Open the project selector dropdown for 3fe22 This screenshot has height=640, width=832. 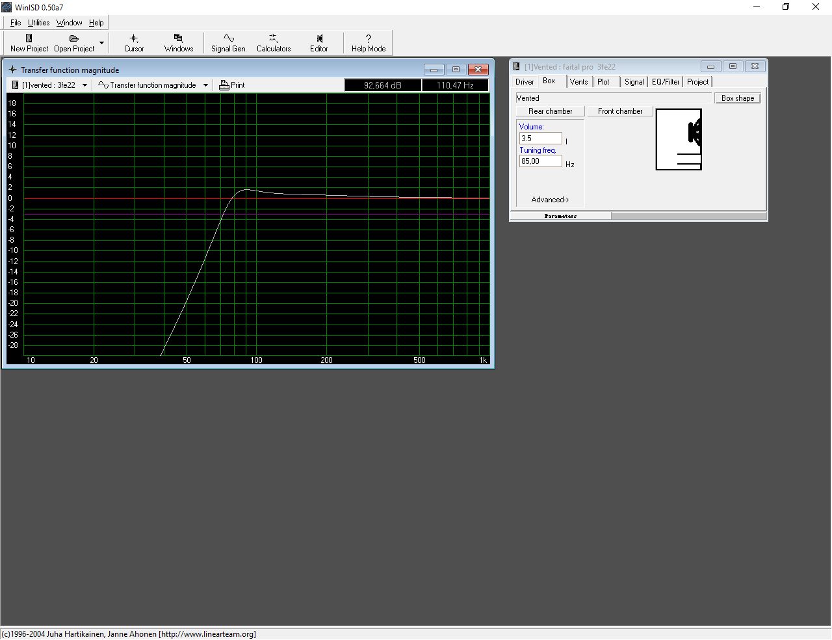(84, 85)
